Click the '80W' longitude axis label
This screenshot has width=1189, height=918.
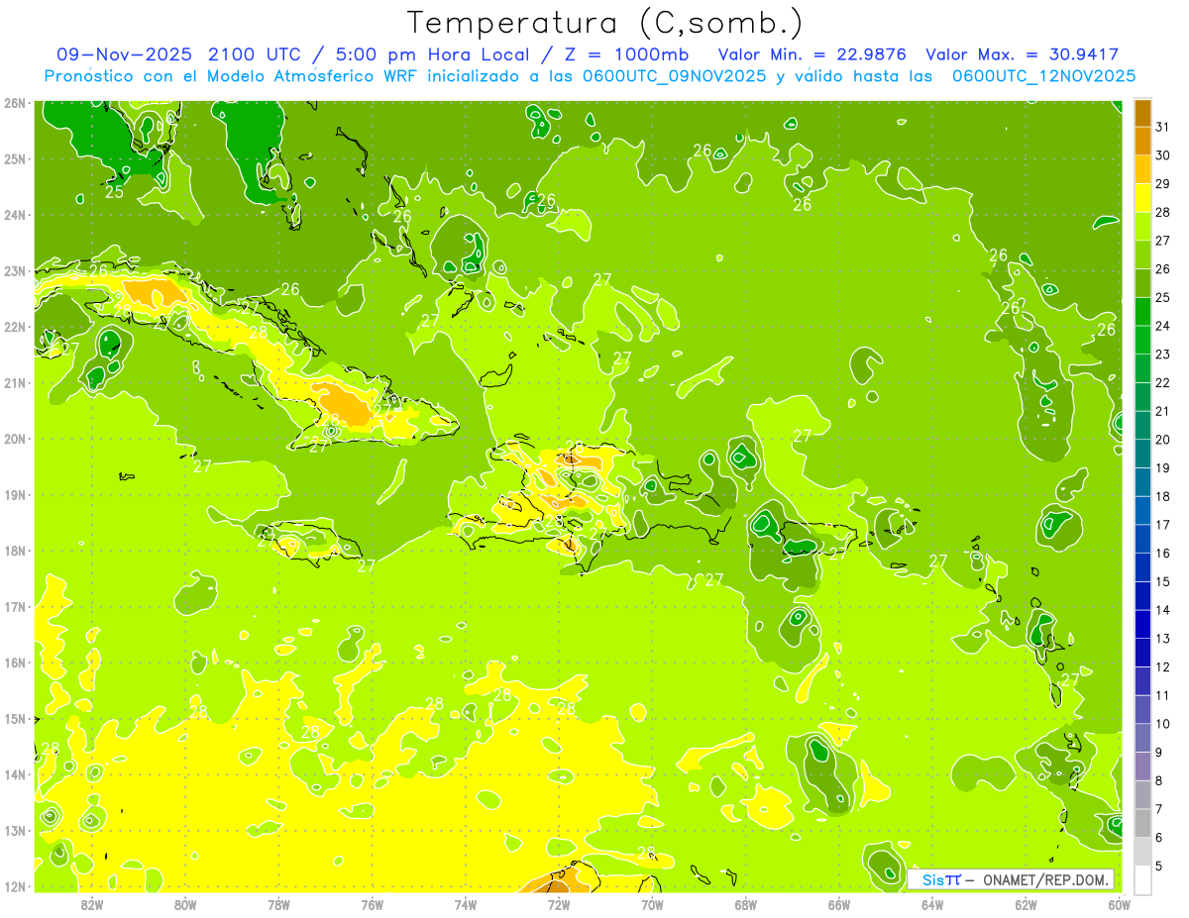tap(185, 904)
